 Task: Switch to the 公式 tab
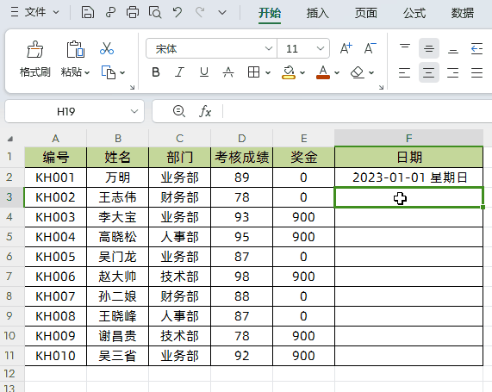click(414, 13)
